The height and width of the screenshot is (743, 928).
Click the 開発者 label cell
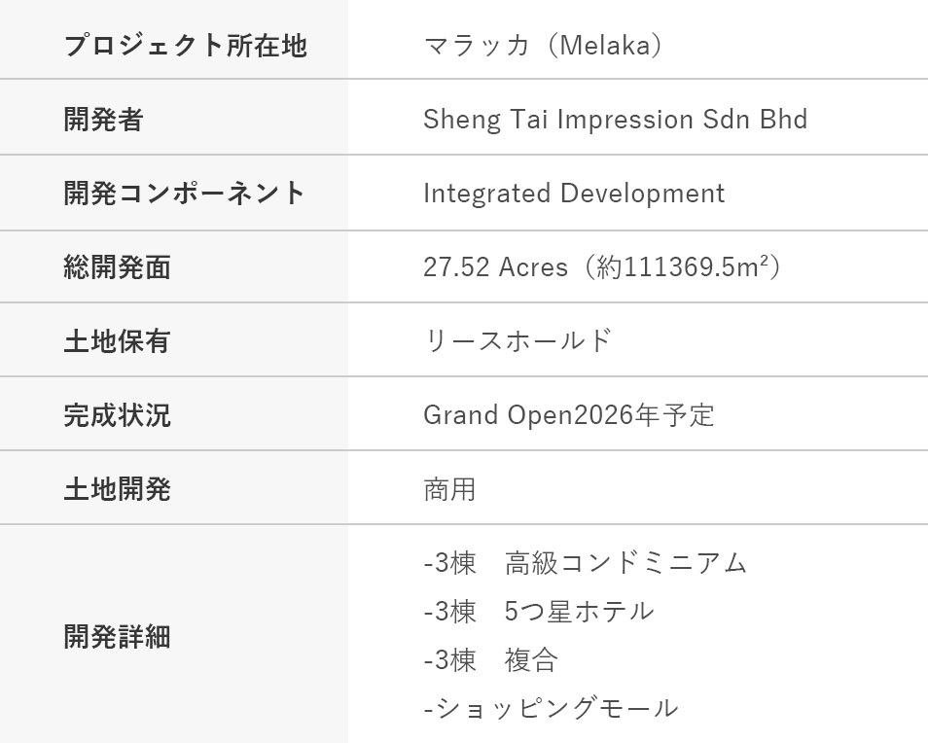coord(103,120)
